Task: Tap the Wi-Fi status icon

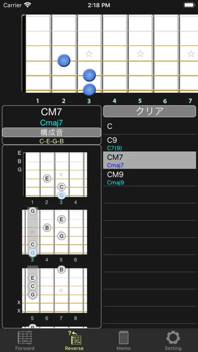Action: pos(28,5)
